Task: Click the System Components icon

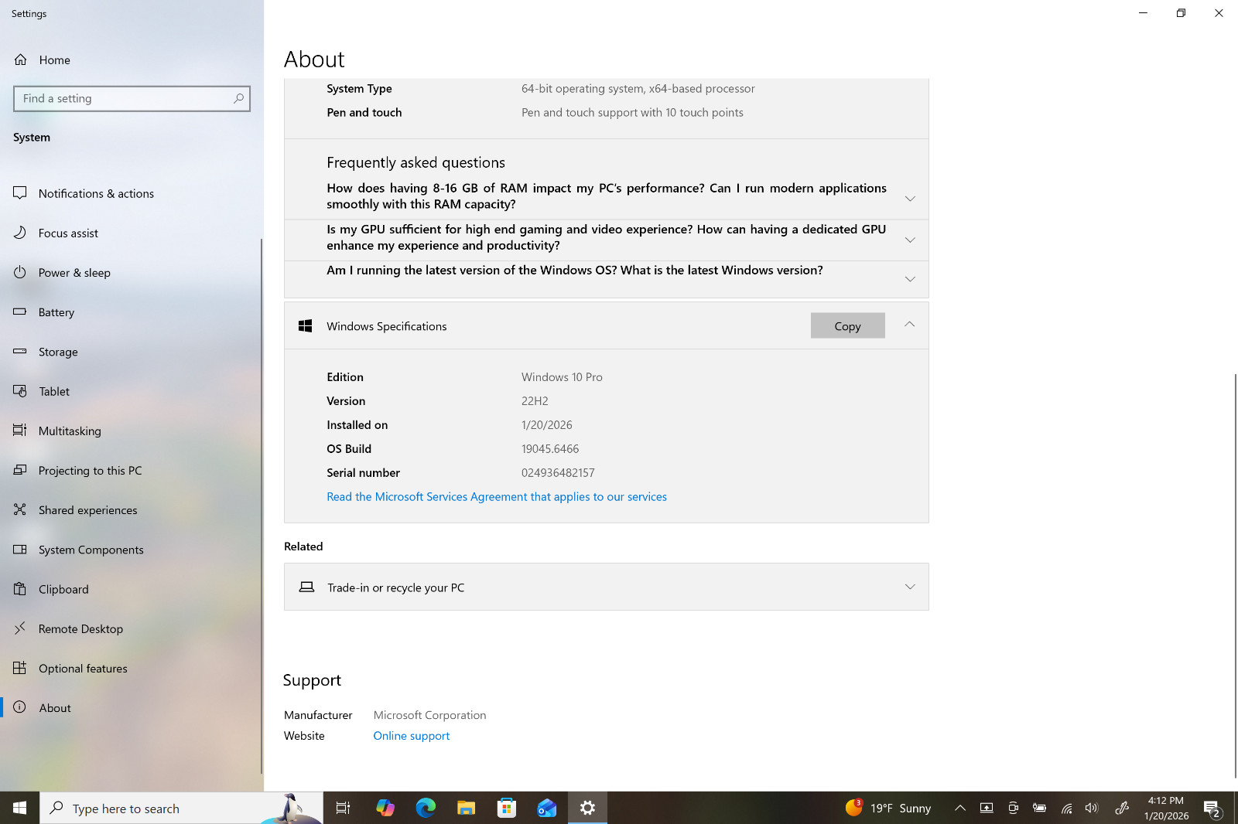Action: point(20,549)
